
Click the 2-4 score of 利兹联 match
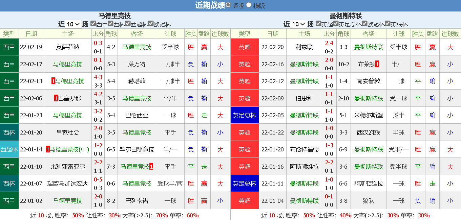click(x=329, y=43)
